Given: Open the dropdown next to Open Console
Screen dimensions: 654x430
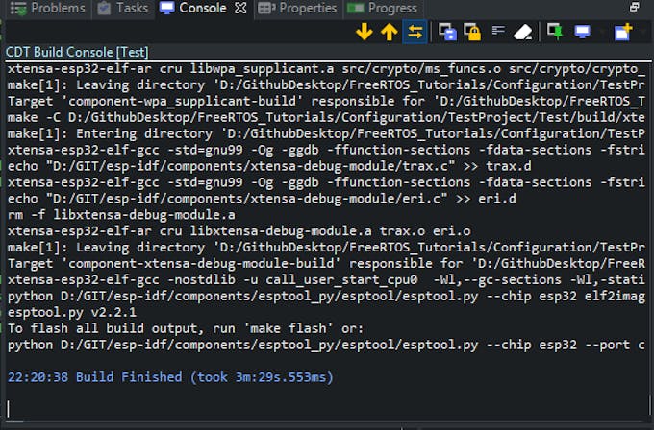Looking at the screenshot, I should (x=642, y=32).
